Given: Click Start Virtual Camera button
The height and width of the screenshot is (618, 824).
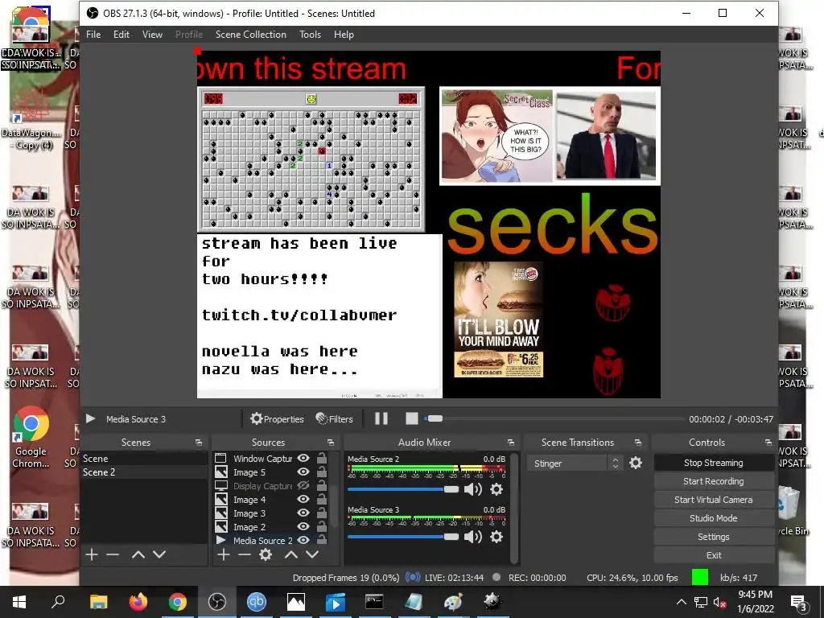Looking at the screenshot, I should point(714,500).
